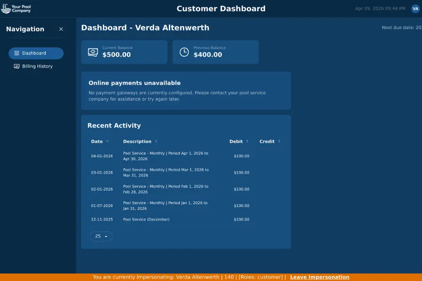
Task: Click the Period Mar 1, 2026 description
Action: 166,173
